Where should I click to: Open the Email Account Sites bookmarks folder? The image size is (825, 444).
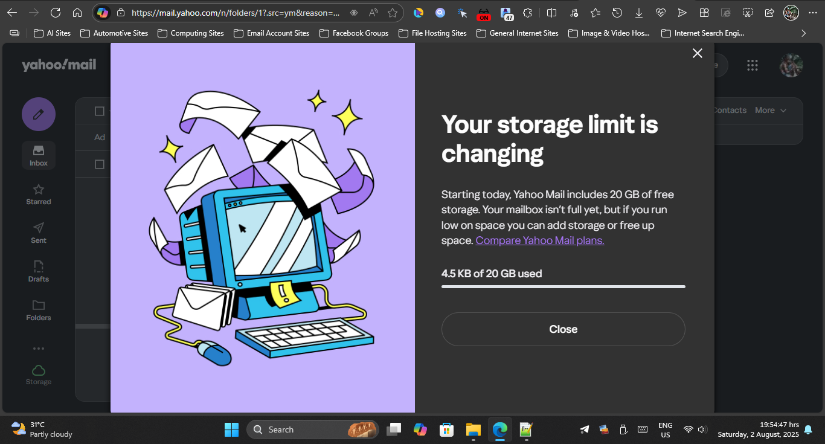pyautogui.click(x=272, y=33)
